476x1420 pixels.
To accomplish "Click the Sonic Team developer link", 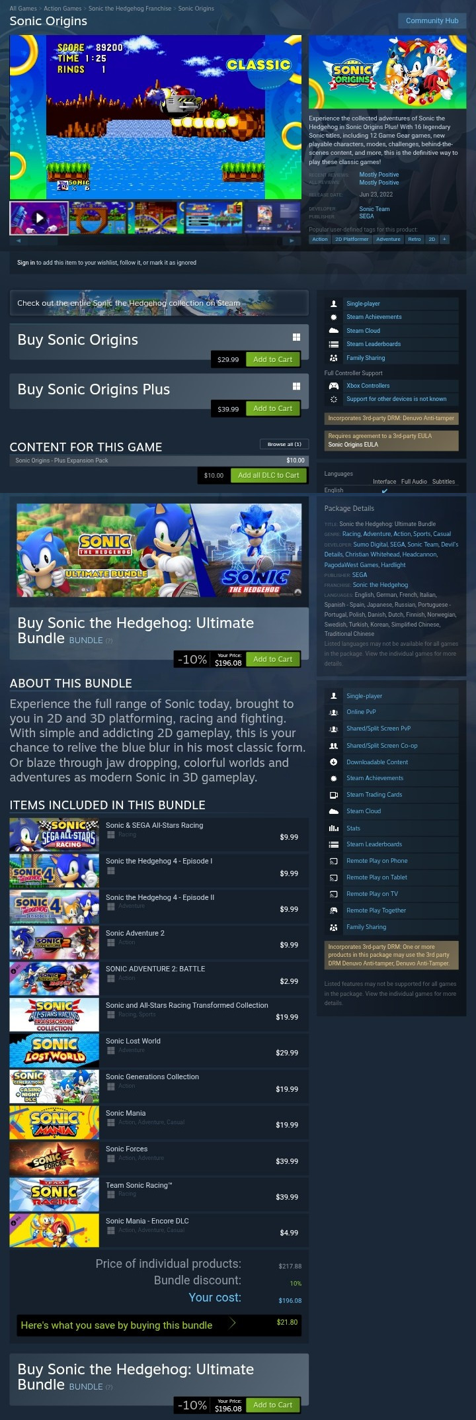I will [x=374, y=209].
